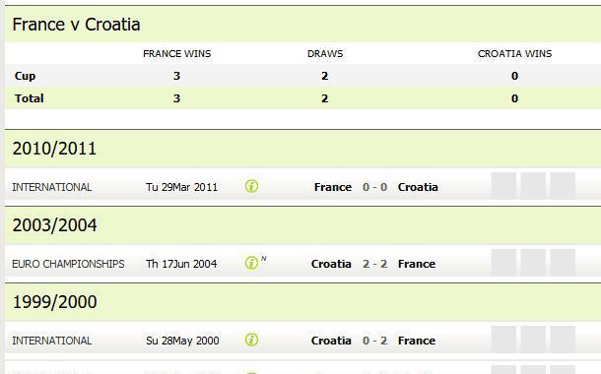The height and width of the screenshot is (374, 601).
Task: Click the 1999/2000 season header
Action: coord(54,301)
